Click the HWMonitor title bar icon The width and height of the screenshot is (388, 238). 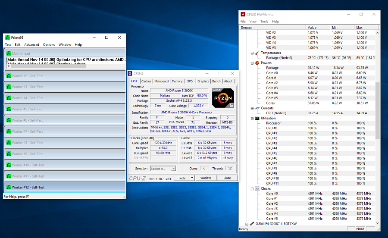(243, 14)
